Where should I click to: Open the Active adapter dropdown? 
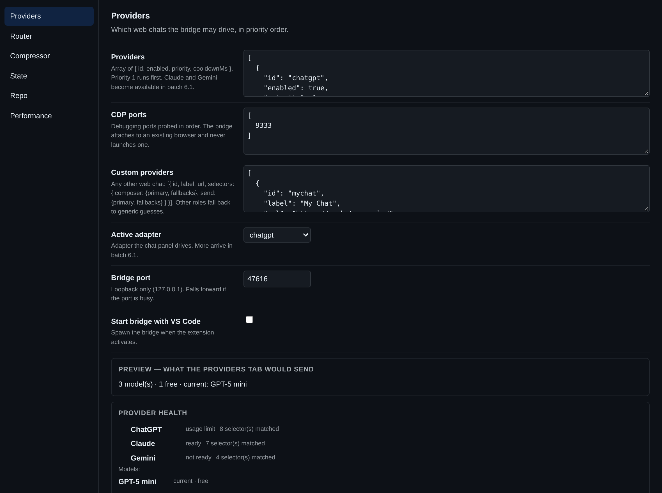tap(277, 235)
